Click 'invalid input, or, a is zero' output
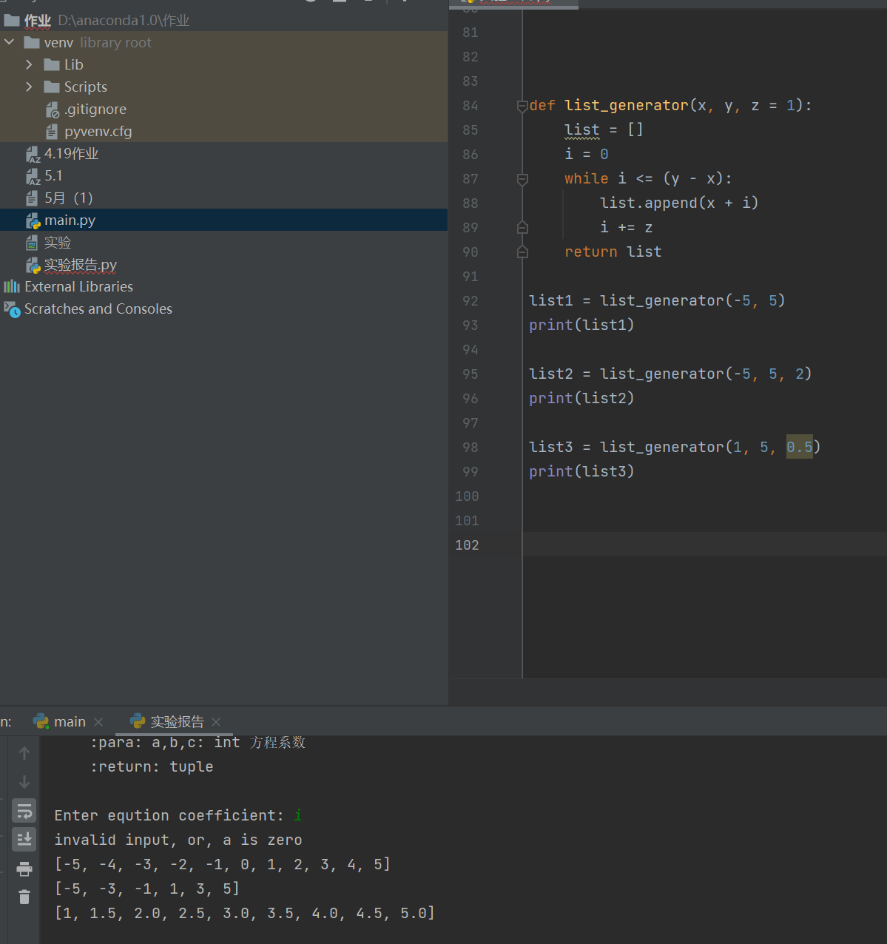The image size is (887, 944). click(x=178, y=840)
